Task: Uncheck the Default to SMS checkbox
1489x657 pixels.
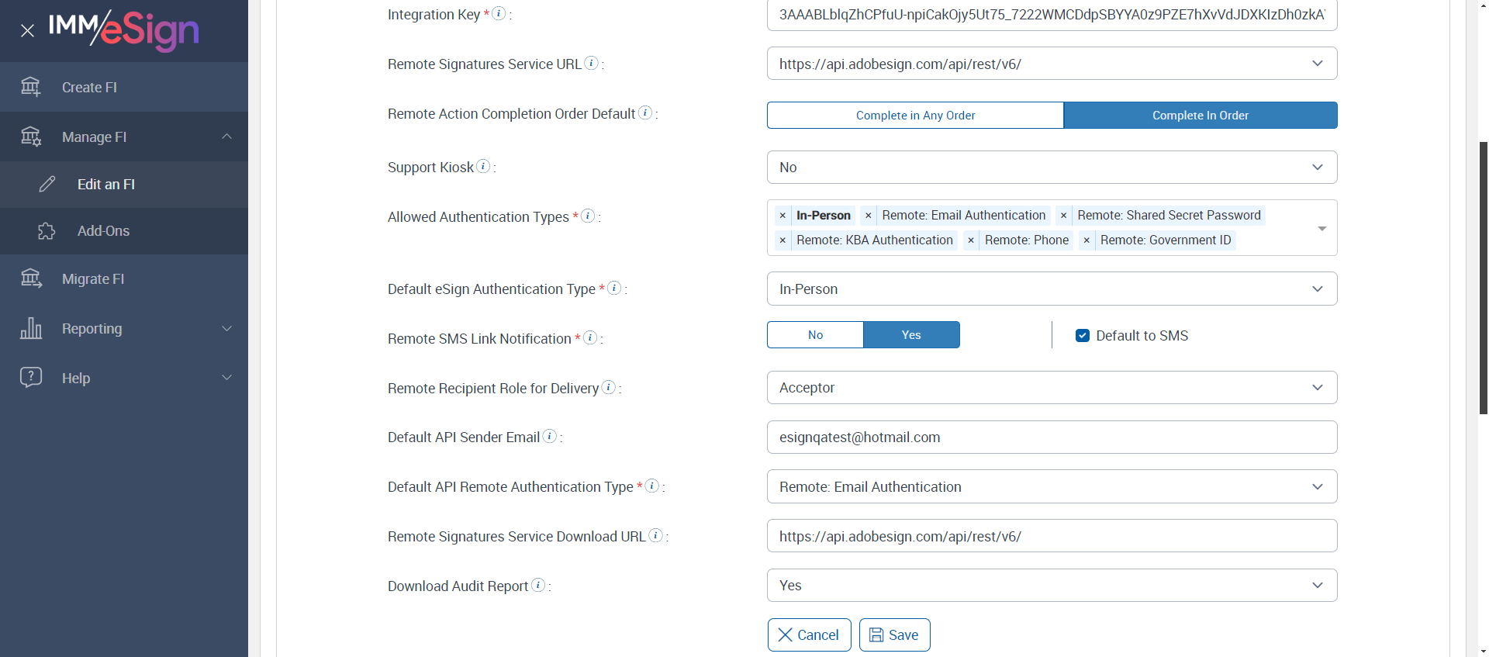Action: click(x=1083, y=336)
